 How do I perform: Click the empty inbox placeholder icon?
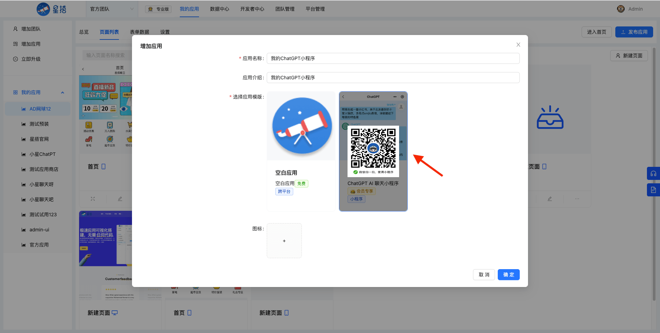pos(550,117)
